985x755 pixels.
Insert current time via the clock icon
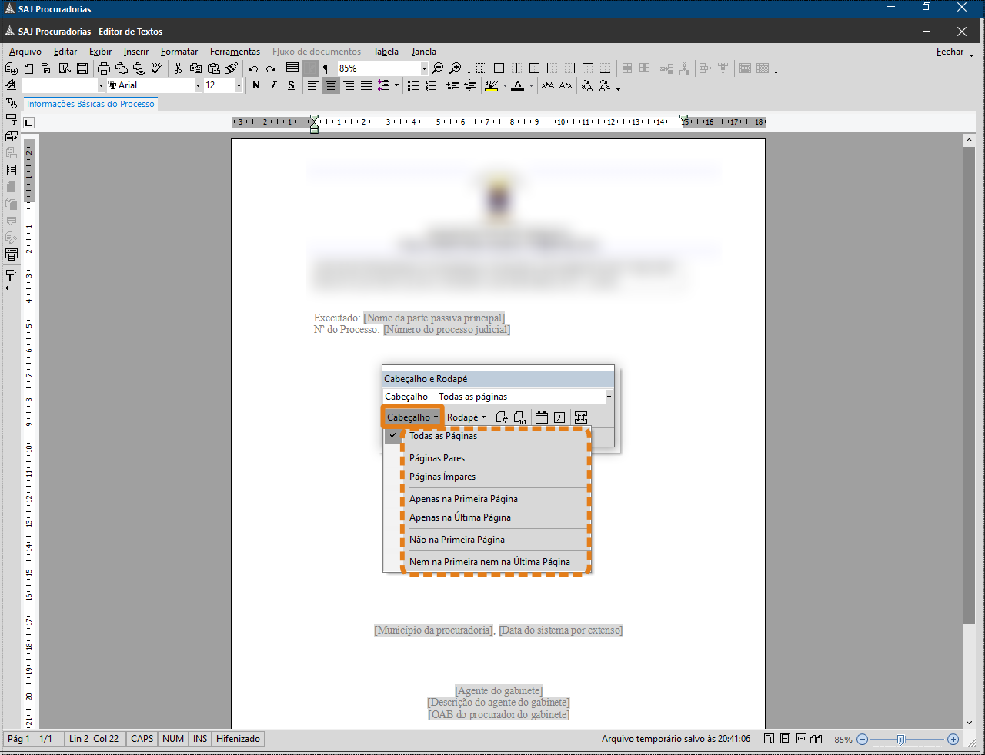(559, 417)
